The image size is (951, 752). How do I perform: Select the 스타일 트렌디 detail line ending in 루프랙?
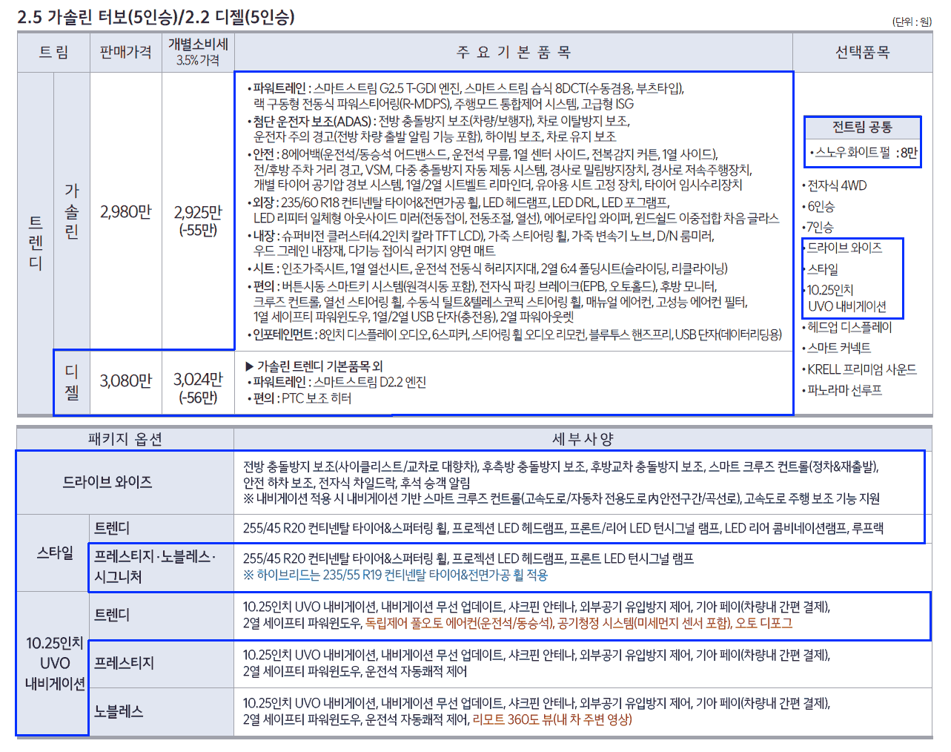point(563,529)
